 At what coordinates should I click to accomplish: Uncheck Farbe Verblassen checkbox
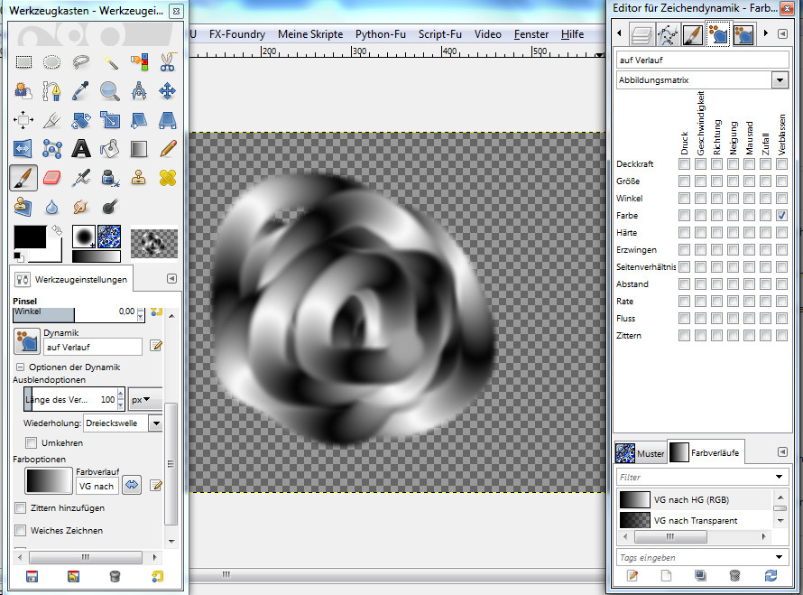[x=781, y=215]
